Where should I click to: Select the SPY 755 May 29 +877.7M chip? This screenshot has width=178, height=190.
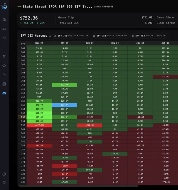71,36
